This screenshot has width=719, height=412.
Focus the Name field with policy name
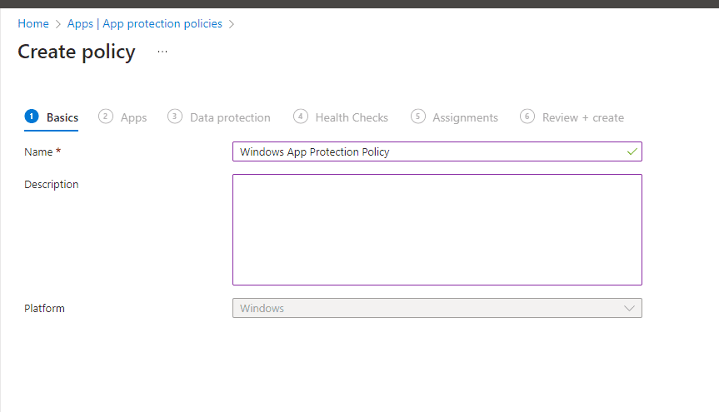tap(425, 151)
